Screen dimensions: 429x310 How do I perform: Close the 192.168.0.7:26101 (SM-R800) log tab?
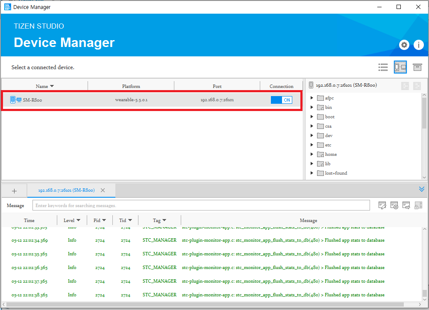pyautogui.click(x=103, y=190)
